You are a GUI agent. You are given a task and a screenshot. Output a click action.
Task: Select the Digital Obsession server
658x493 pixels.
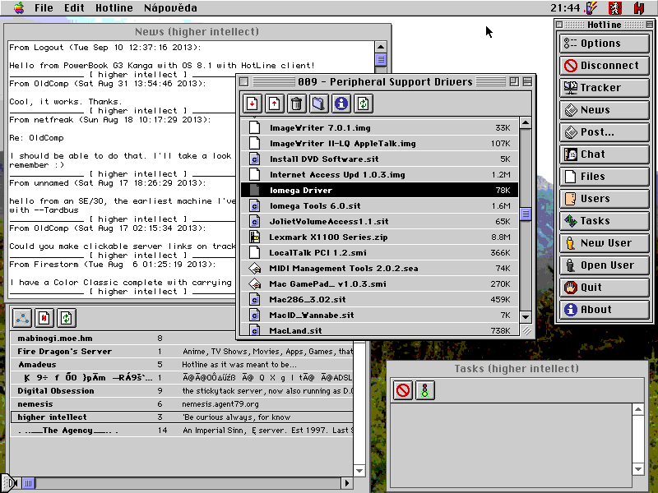56,391
